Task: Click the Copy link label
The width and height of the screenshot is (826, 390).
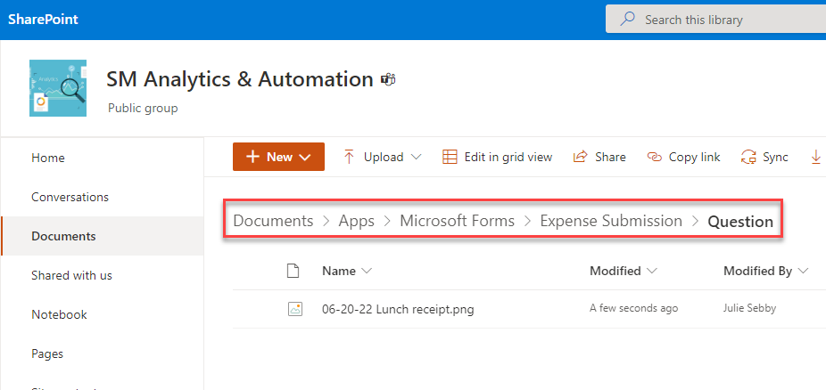Action: pos(694,157)
